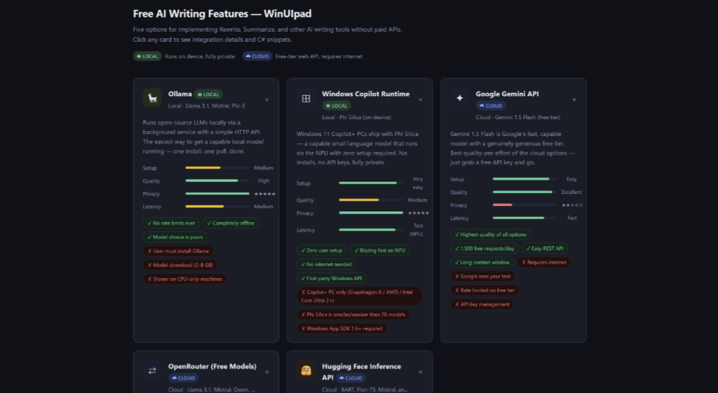Image resolution: width=718 pixels, height=393 pixels.
Task: Click the LOCAL badge in the legend
Action: pos(148,57)
